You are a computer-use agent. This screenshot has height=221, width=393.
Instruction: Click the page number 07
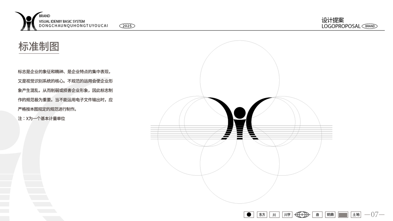click(375, 215)
